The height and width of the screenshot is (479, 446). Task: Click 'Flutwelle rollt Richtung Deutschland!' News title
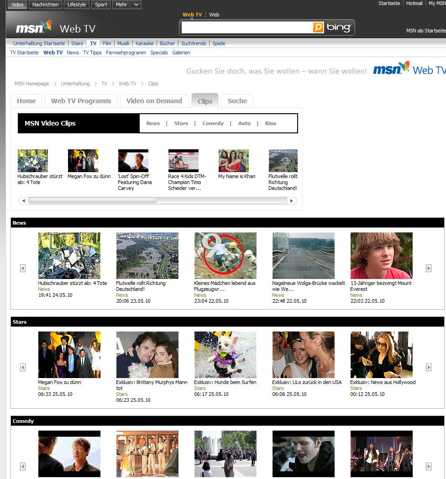pyautogui.click(x=141, y=286)
